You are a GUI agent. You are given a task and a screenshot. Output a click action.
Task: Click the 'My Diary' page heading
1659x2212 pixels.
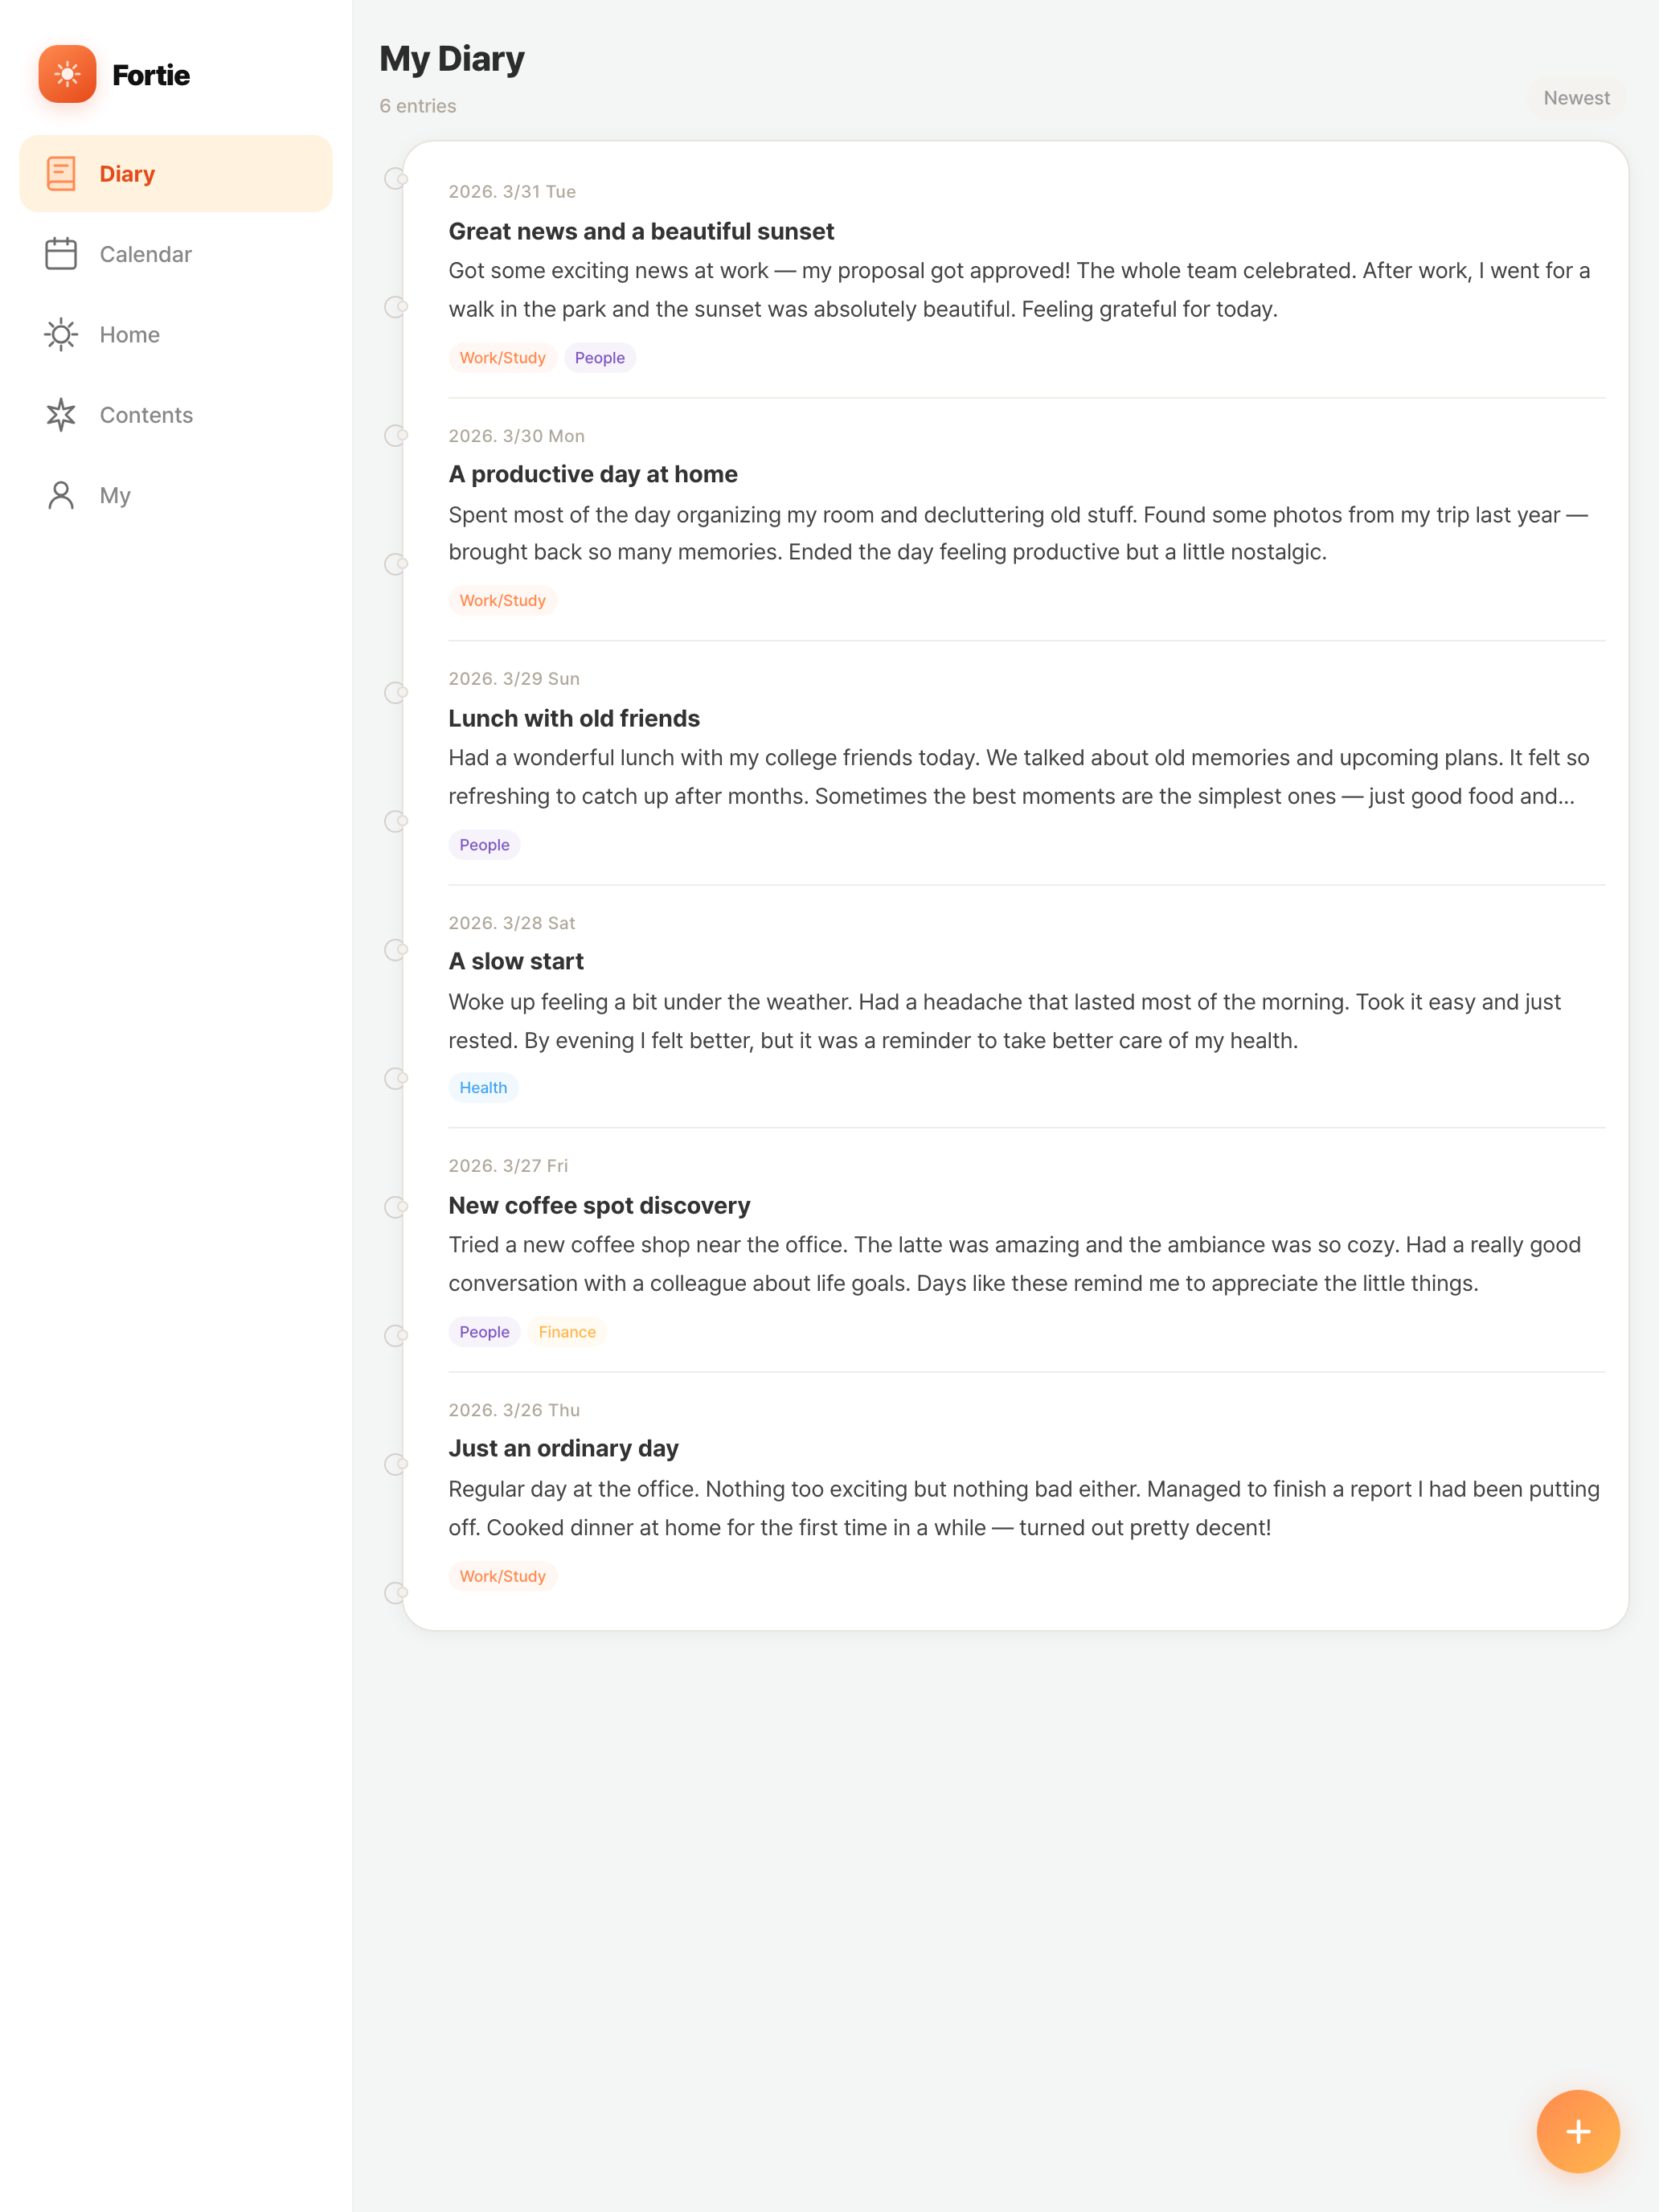click(452, 59)
